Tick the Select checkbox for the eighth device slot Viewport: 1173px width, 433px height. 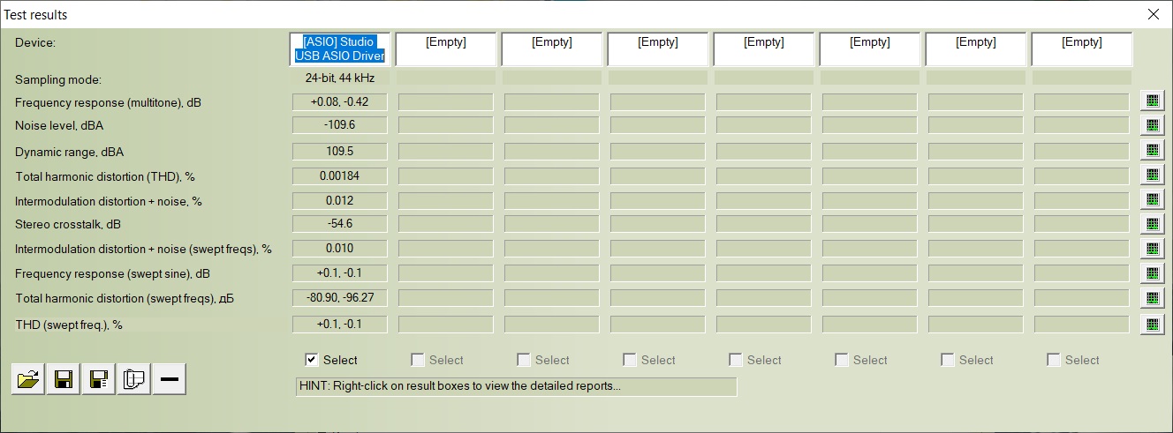1053,360
